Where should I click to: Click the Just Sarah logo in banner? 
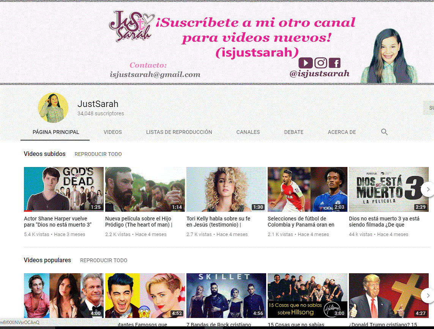(x=131, y=27)
